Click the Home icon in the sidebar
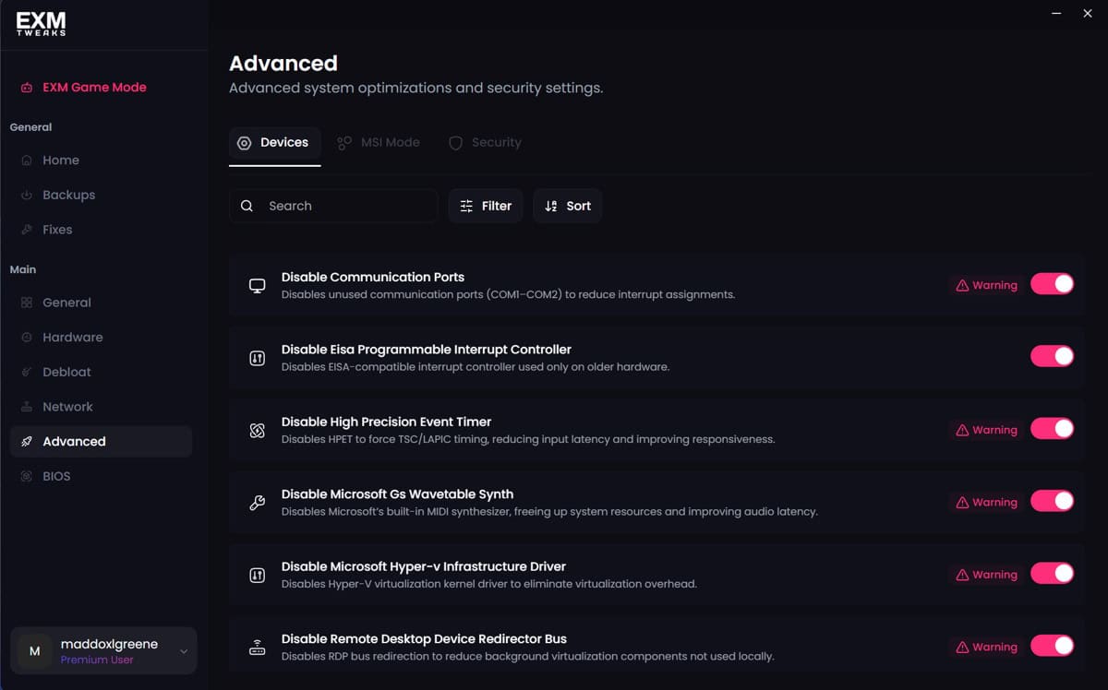1108x690 pixels. point(27,161)
